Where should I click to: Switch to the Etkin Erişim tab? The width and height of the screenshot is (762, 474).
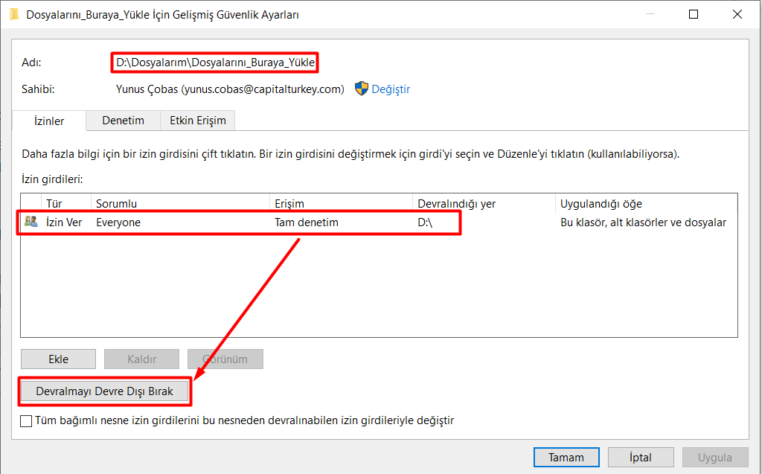[x=199, y=121]
